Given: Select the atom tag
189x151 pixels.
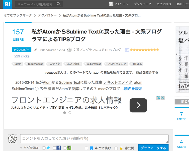Looking at the screenshot, I should [x=17, y=64].
